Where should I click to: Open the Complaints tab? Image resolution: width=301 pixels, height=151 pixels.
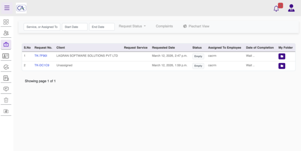(x=164, y=26)
